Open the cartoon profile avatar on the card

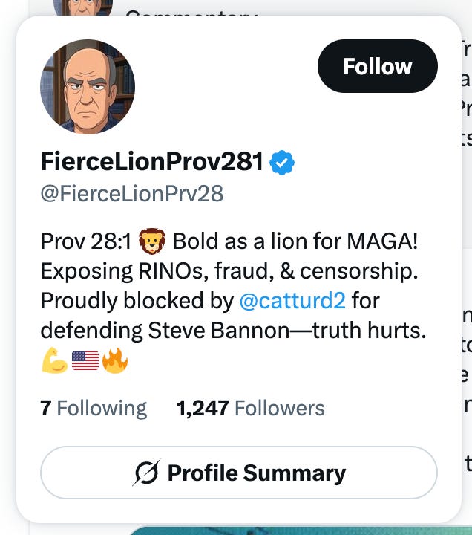point(88,87)
